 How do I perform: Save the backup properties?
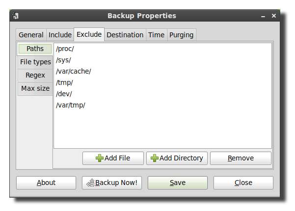pos(178,183)
